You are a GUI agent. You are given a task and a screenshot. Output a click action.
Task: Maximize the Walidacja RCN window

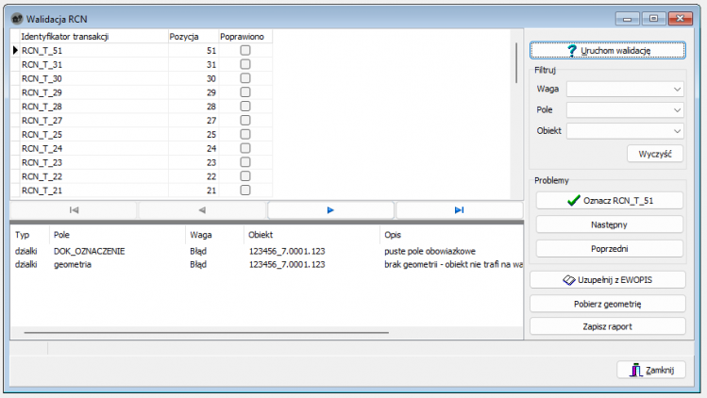653,19
